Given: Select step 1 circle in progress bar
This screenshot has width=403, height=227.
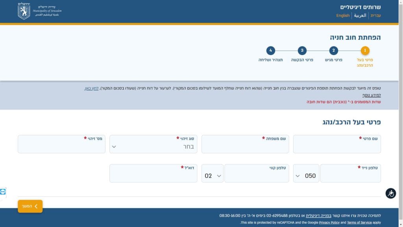Looking at the screenshot, I should [365, 50].
